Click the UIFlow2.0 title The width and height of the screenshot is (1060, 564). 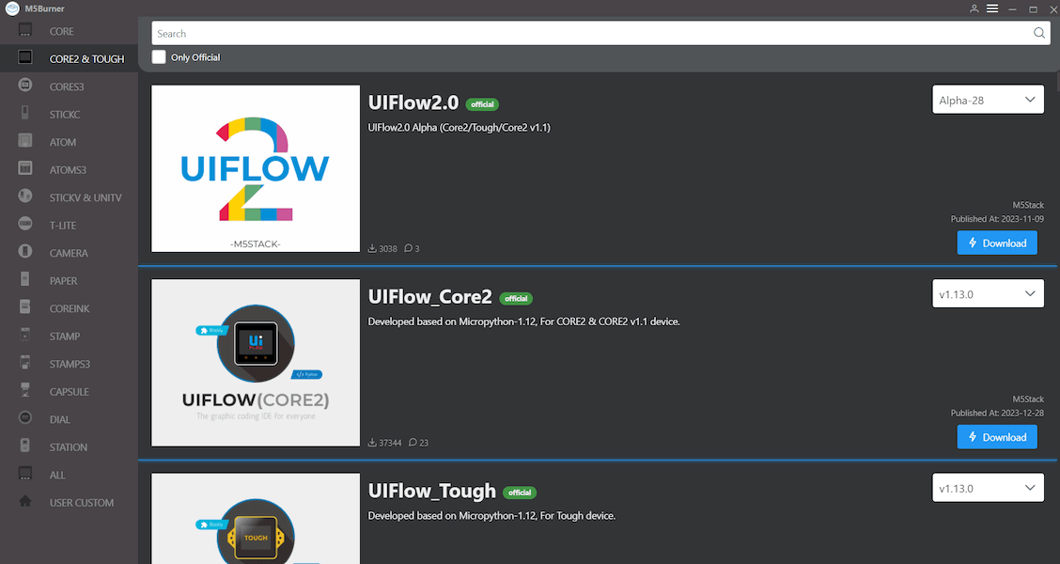[x=413, y=102]
